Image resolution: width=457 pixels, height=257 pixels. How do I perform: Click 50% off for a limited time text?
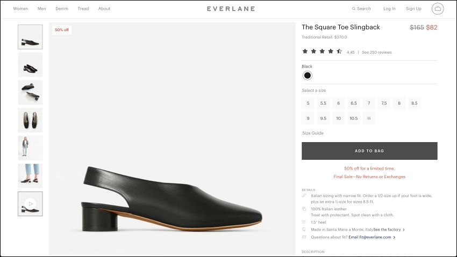(369, 168)
